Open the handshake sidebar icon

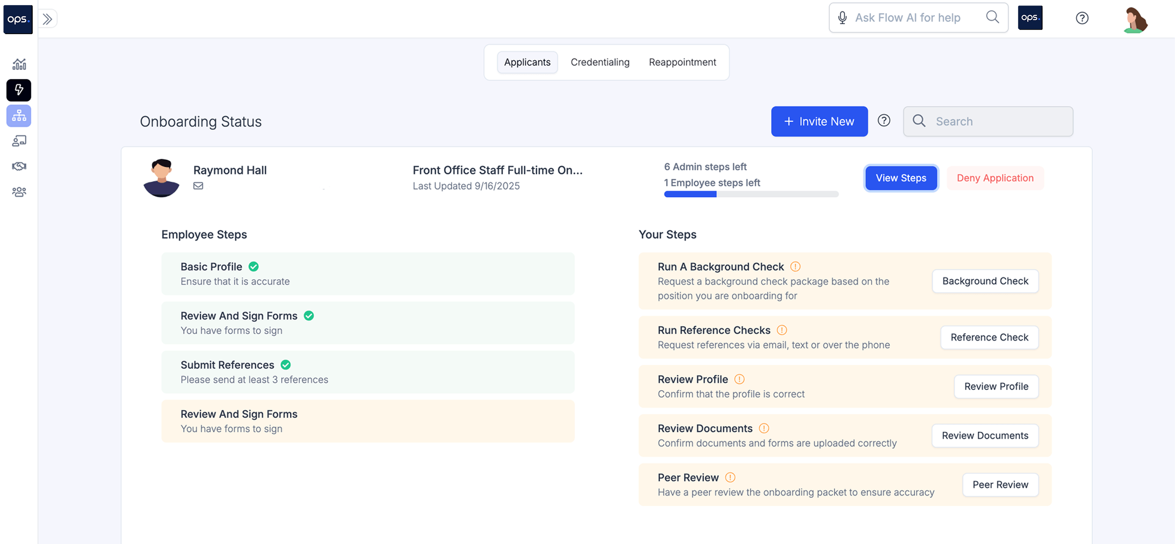click(x=19, y=166)
